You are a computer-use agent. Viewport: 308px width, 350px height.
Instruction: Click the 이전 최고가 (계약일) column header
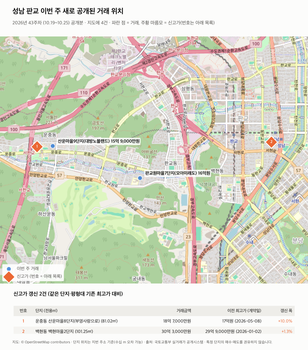[244, 311]
